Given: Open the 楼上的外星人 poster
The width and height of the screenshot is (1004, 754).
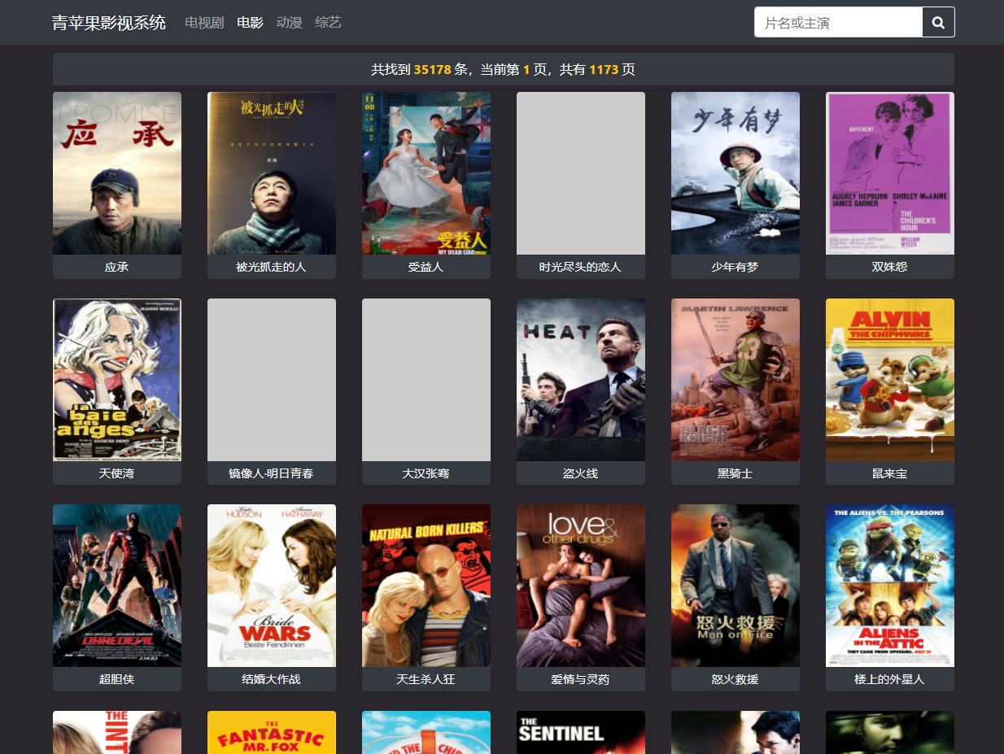Looking at the screenshot, I should pos(890,586).
